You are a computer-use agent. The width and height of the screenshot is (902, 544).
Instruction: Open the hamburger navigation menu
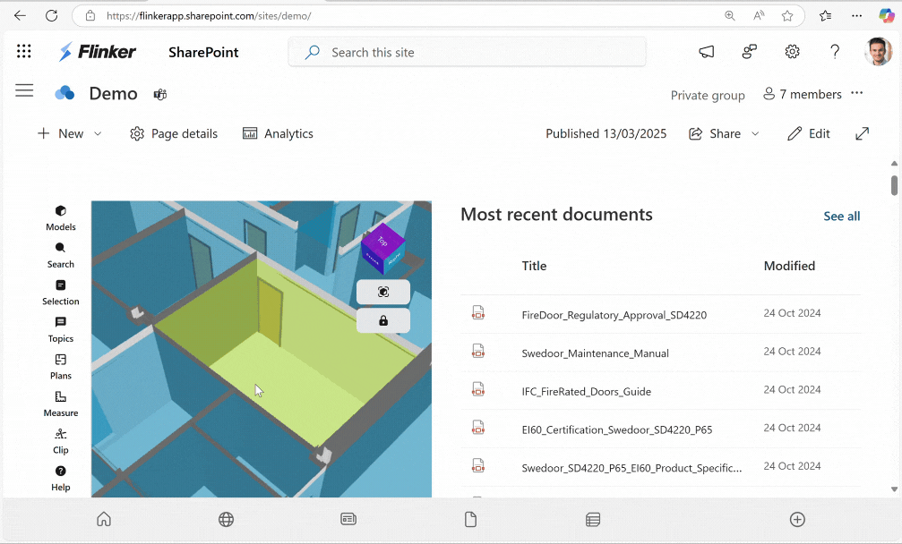click(24, 90)
